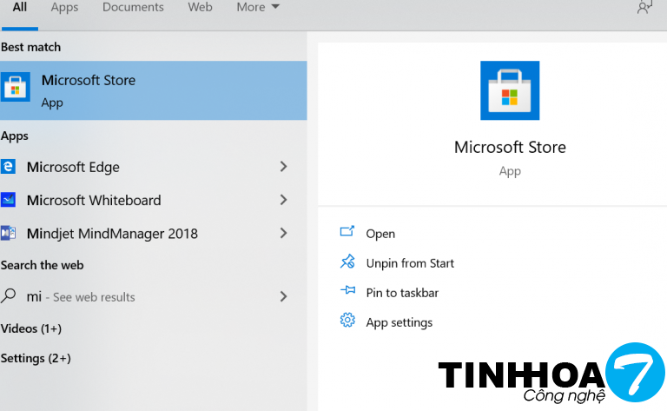Show Videos (1+) search results
Viewport: 667px width, 411px height.
[31, 328]
